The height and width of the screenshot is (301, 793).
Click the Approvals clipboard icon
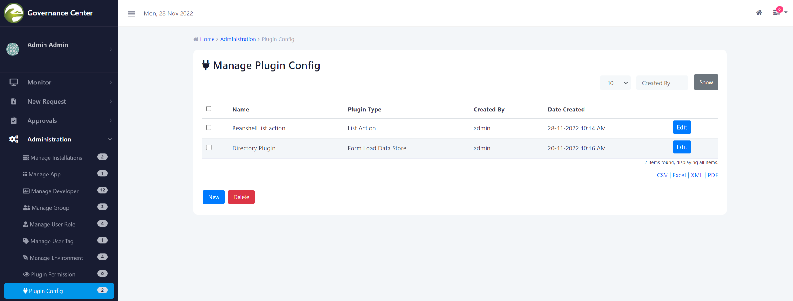tap(13, 120)
